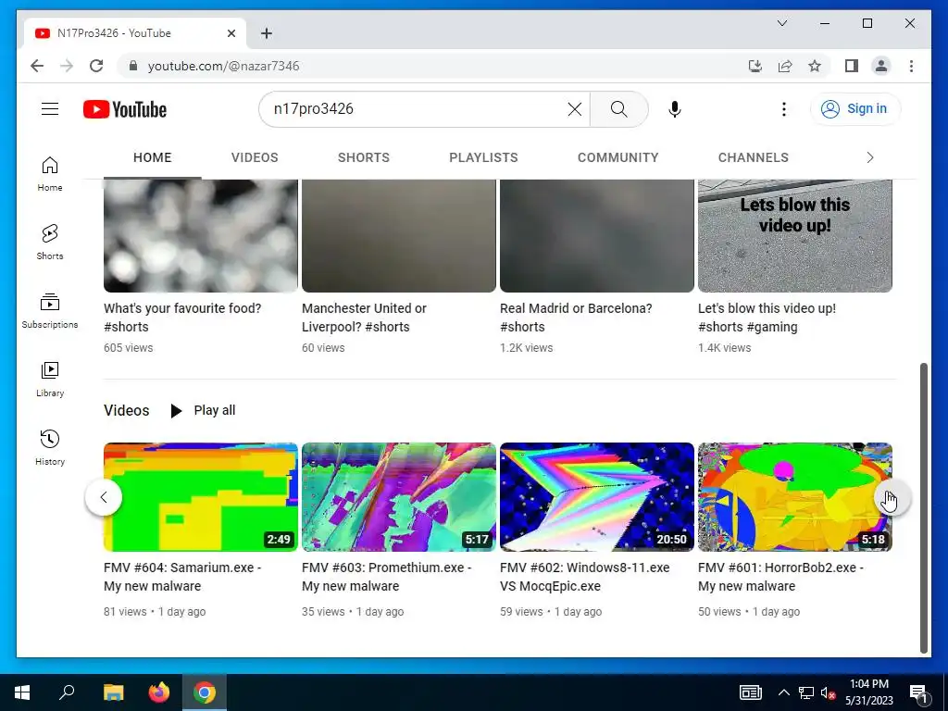Open Chrome's three-dot menu
This screenshot has width=948, height=711.
click(911, 66)
